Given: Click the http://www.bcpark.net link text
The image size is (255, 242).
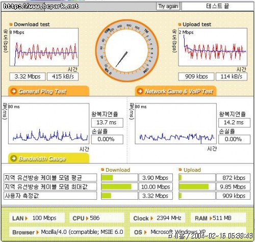Looking at the screenshot, I should (x=41, y=6).
